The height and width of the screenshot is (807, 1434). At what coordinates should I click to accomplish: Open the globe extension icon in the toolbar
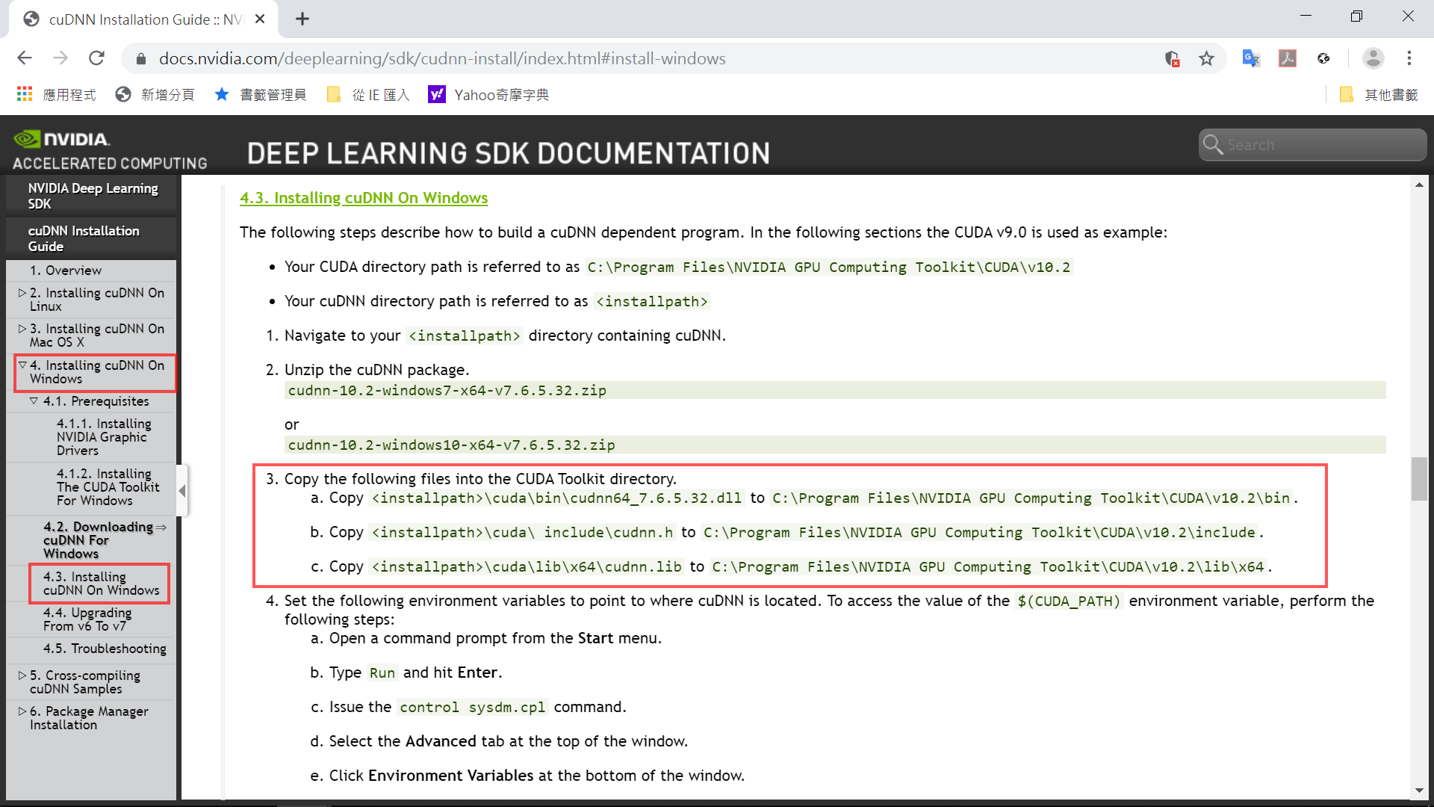click(x=1323, y=58)
